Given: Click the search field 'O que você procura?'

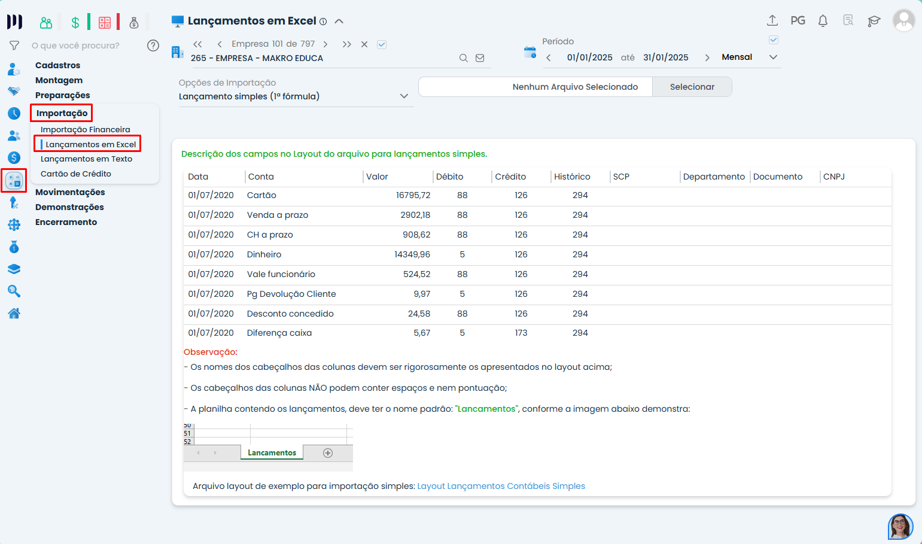Looking at the screenshot, I should pos(75,45).
